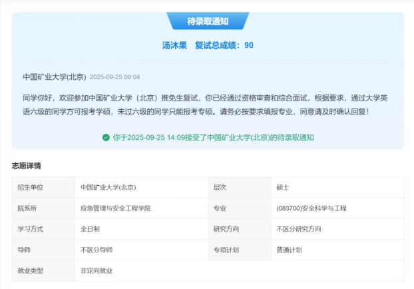Click sender name above the notification message
This screenshot has width=414, height=289.
[x=54, y=77]
